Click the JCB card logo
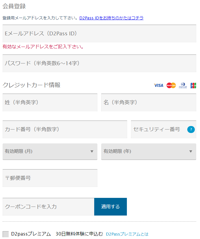Viewport: 200px width, 239px height. click(193, 85)
